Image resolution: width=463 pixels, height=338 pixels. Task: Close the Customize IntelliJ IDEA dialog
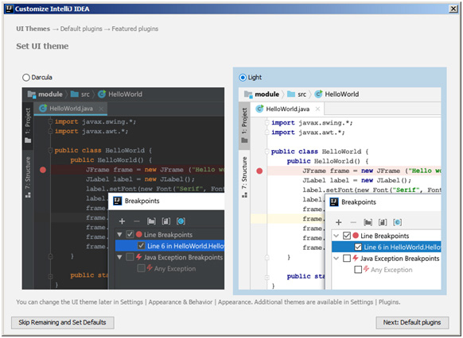453,9
